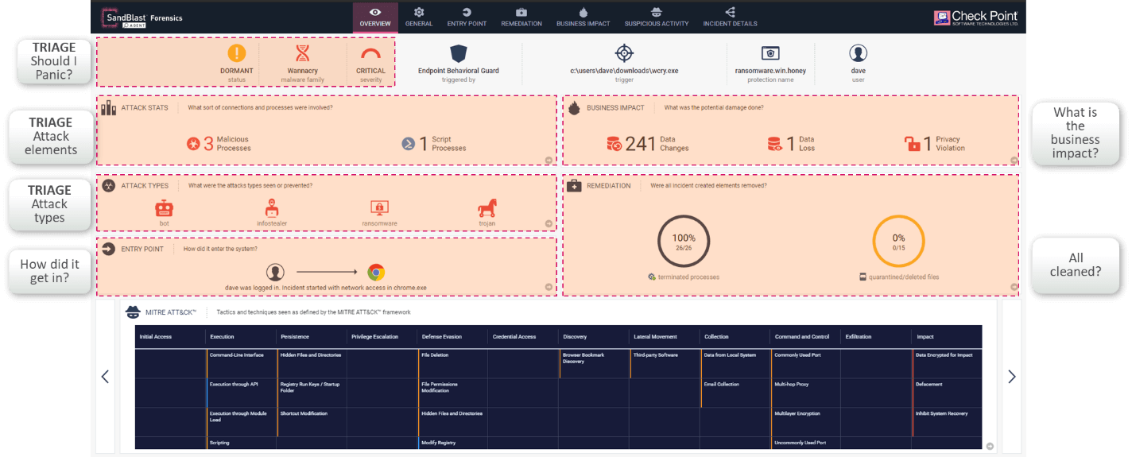This screenshot has height=457, width=1132.
Task: Open the Business Impact tab
Action: (x=583, y=17)
